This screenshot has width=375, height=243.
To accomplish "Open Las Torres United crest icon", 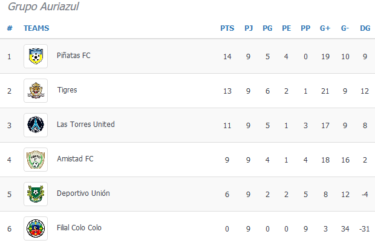I will [x=36, y=125].
